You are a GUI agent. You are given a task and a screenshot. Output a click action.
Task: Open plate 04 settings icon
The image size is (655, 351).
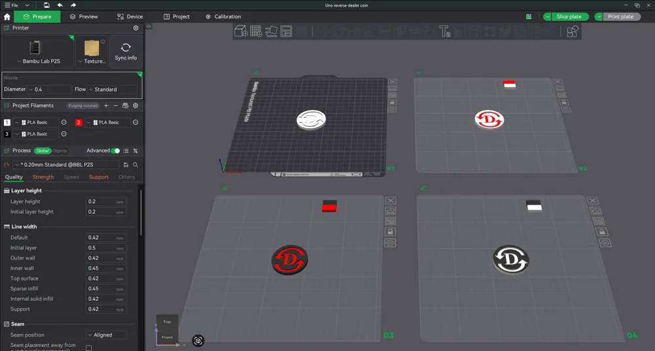(x=605, y=242)
